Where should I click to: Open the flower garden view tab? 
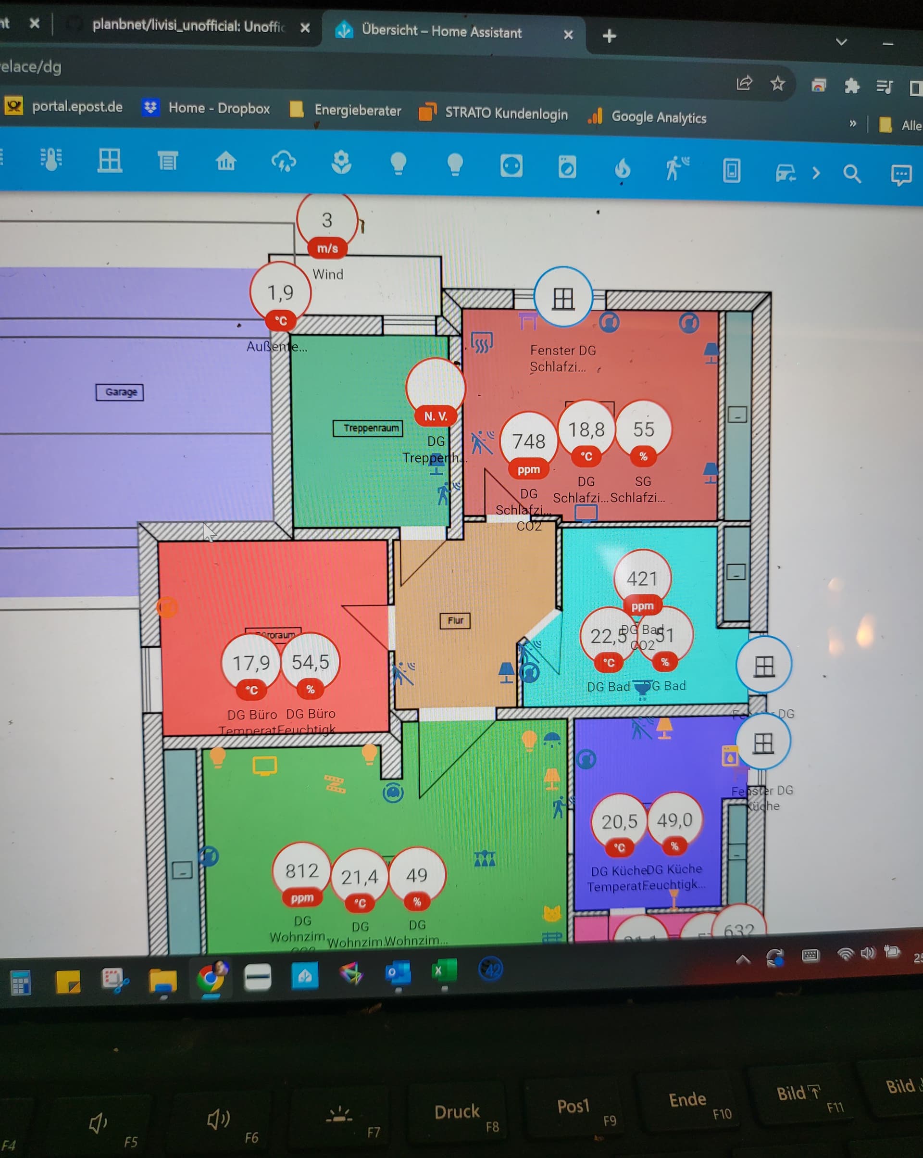pyautogui.click(x=341, y=162)
